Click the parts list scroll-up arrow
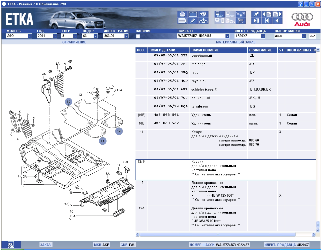Screen dimensions: 322x250 [x=318, y=50]
